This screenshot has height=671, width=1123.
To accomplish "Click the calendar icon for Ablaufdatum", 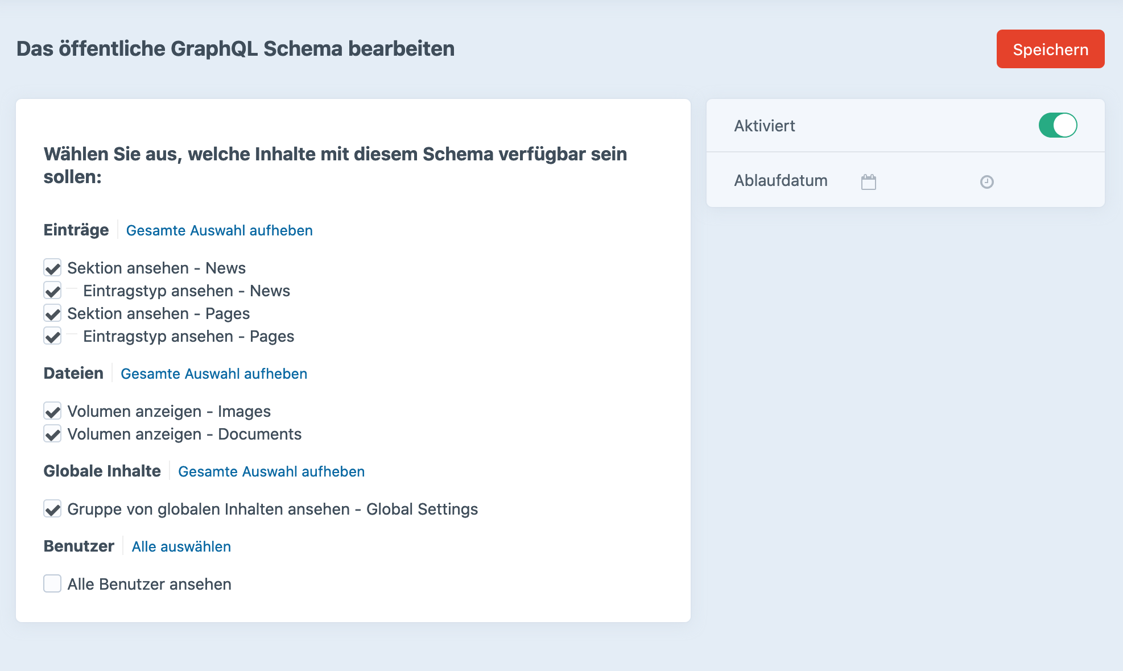I will tap(868, 182).
